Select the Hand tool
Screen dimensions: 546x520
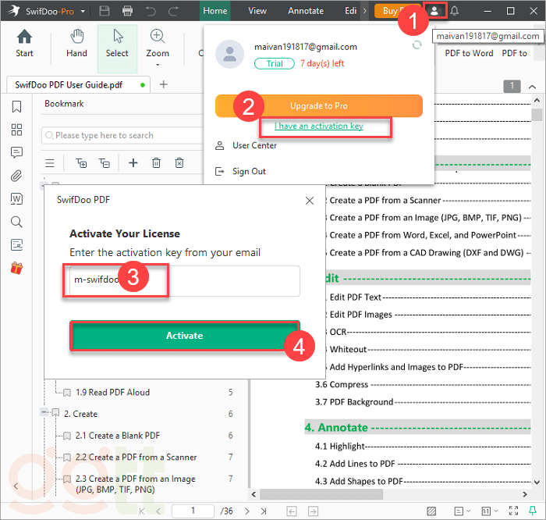(76, 43)
